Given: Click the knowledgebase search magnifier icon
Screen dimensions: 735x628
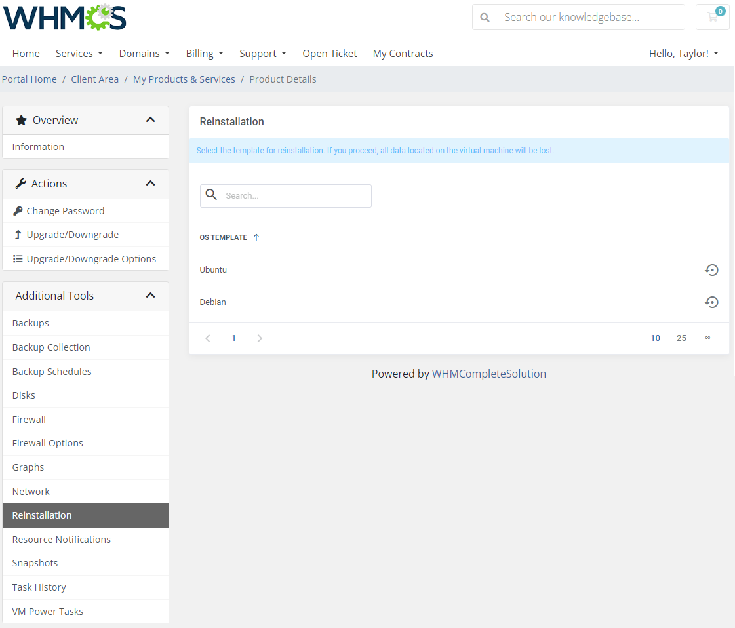Looking at the screenshot, I should click(485, 18).
